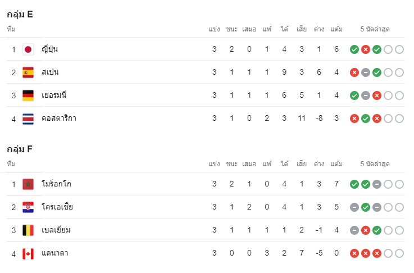The image size is (414, 273).
Task: Click Canada's last empty match circle
Action: point(399,253)
